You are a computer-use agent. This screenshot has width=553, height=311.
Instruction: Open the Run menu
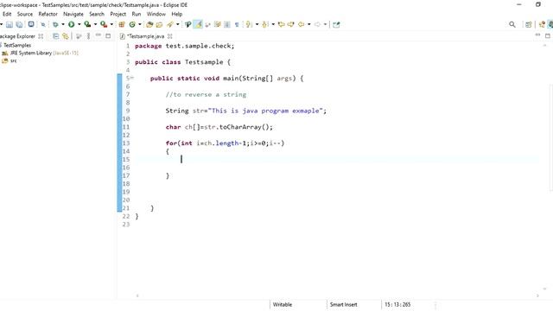137,14
